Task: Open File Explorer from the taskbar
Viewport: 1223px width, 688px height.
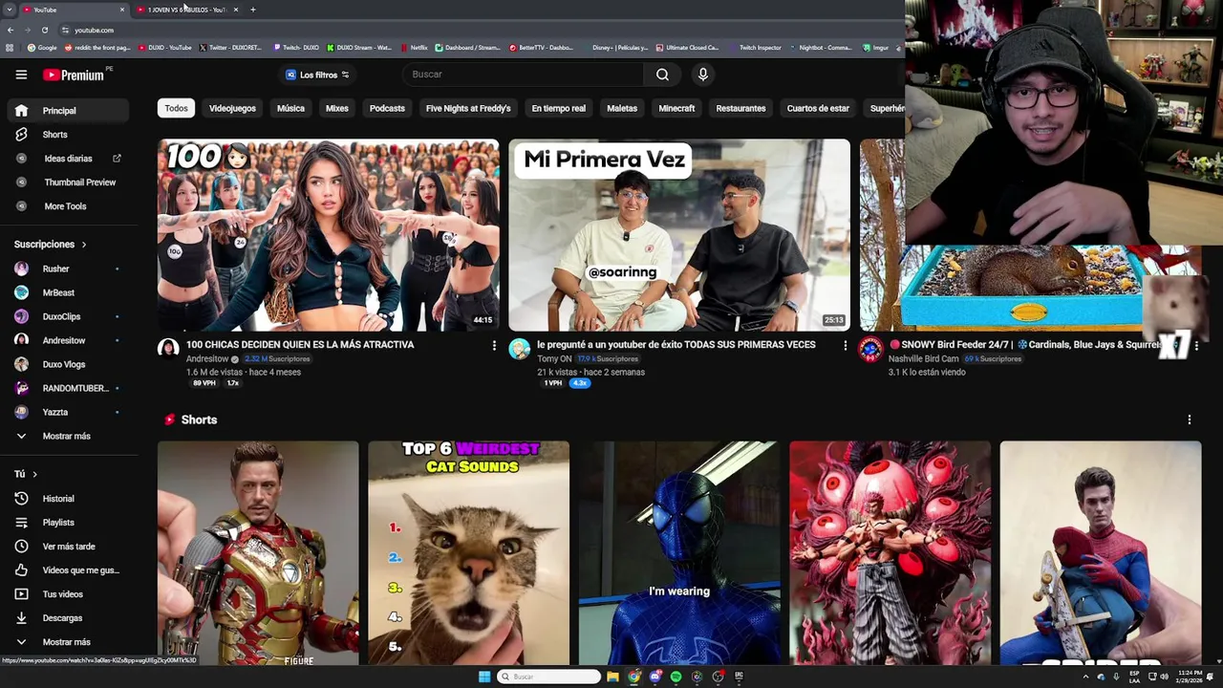Action: (x=612, y=677)
